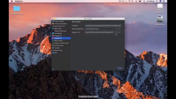Choose Web Starter Kit template
The height and width of the screenshot is (99, 176).
click(61, 26)
